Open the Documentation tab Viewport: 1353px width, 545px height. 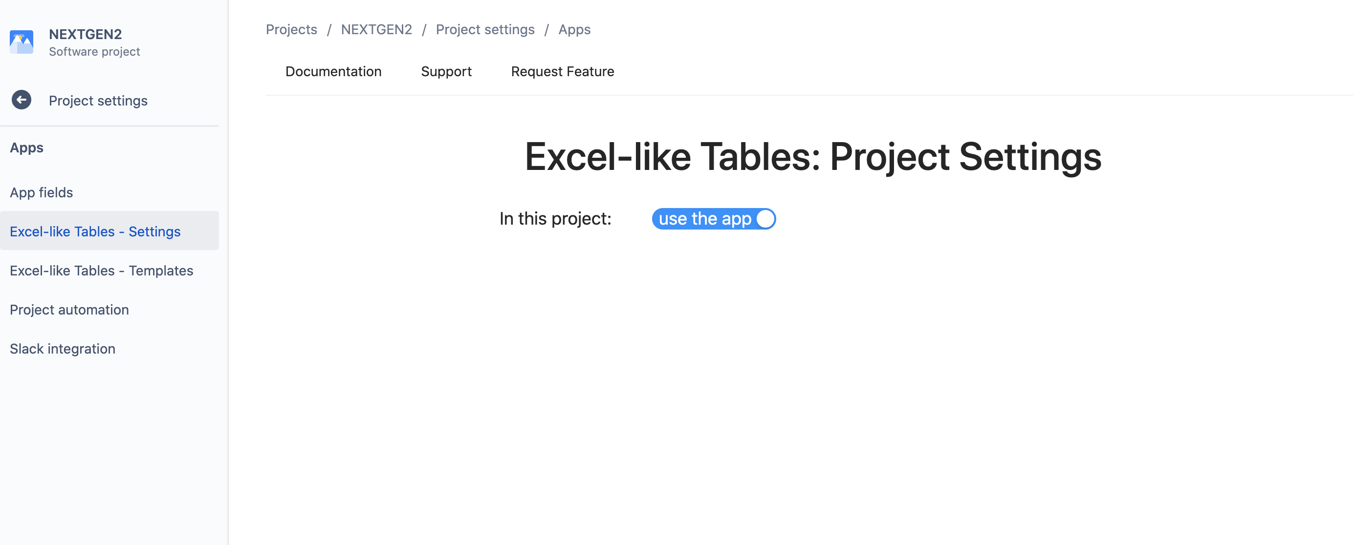point(333,71)
